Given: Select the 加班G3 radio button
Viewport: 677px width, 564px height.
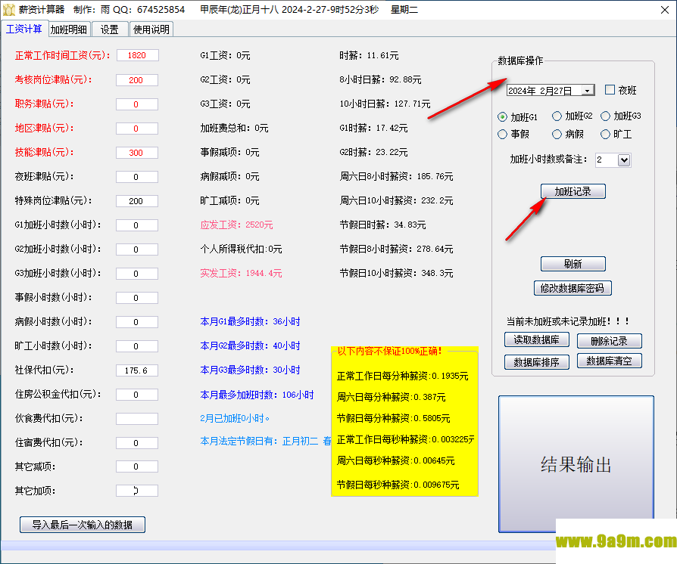Looking at the screenshot, I should point(605,116).
